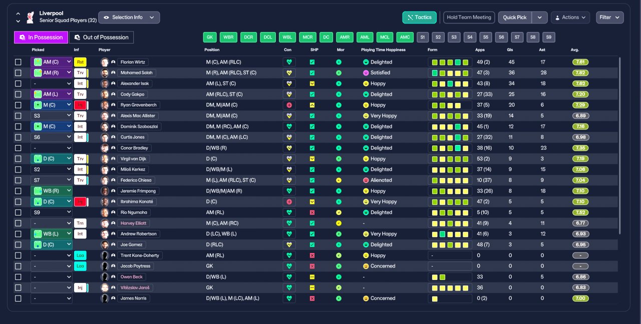Viewport: 641px width, 324px height.
Task: Click Trent Kone-Doherty's Loa badge
Action: [80, 255]
